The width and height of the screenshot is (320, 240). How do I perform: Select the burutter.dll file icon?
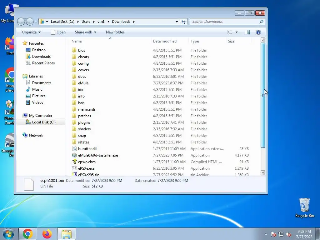74,148
